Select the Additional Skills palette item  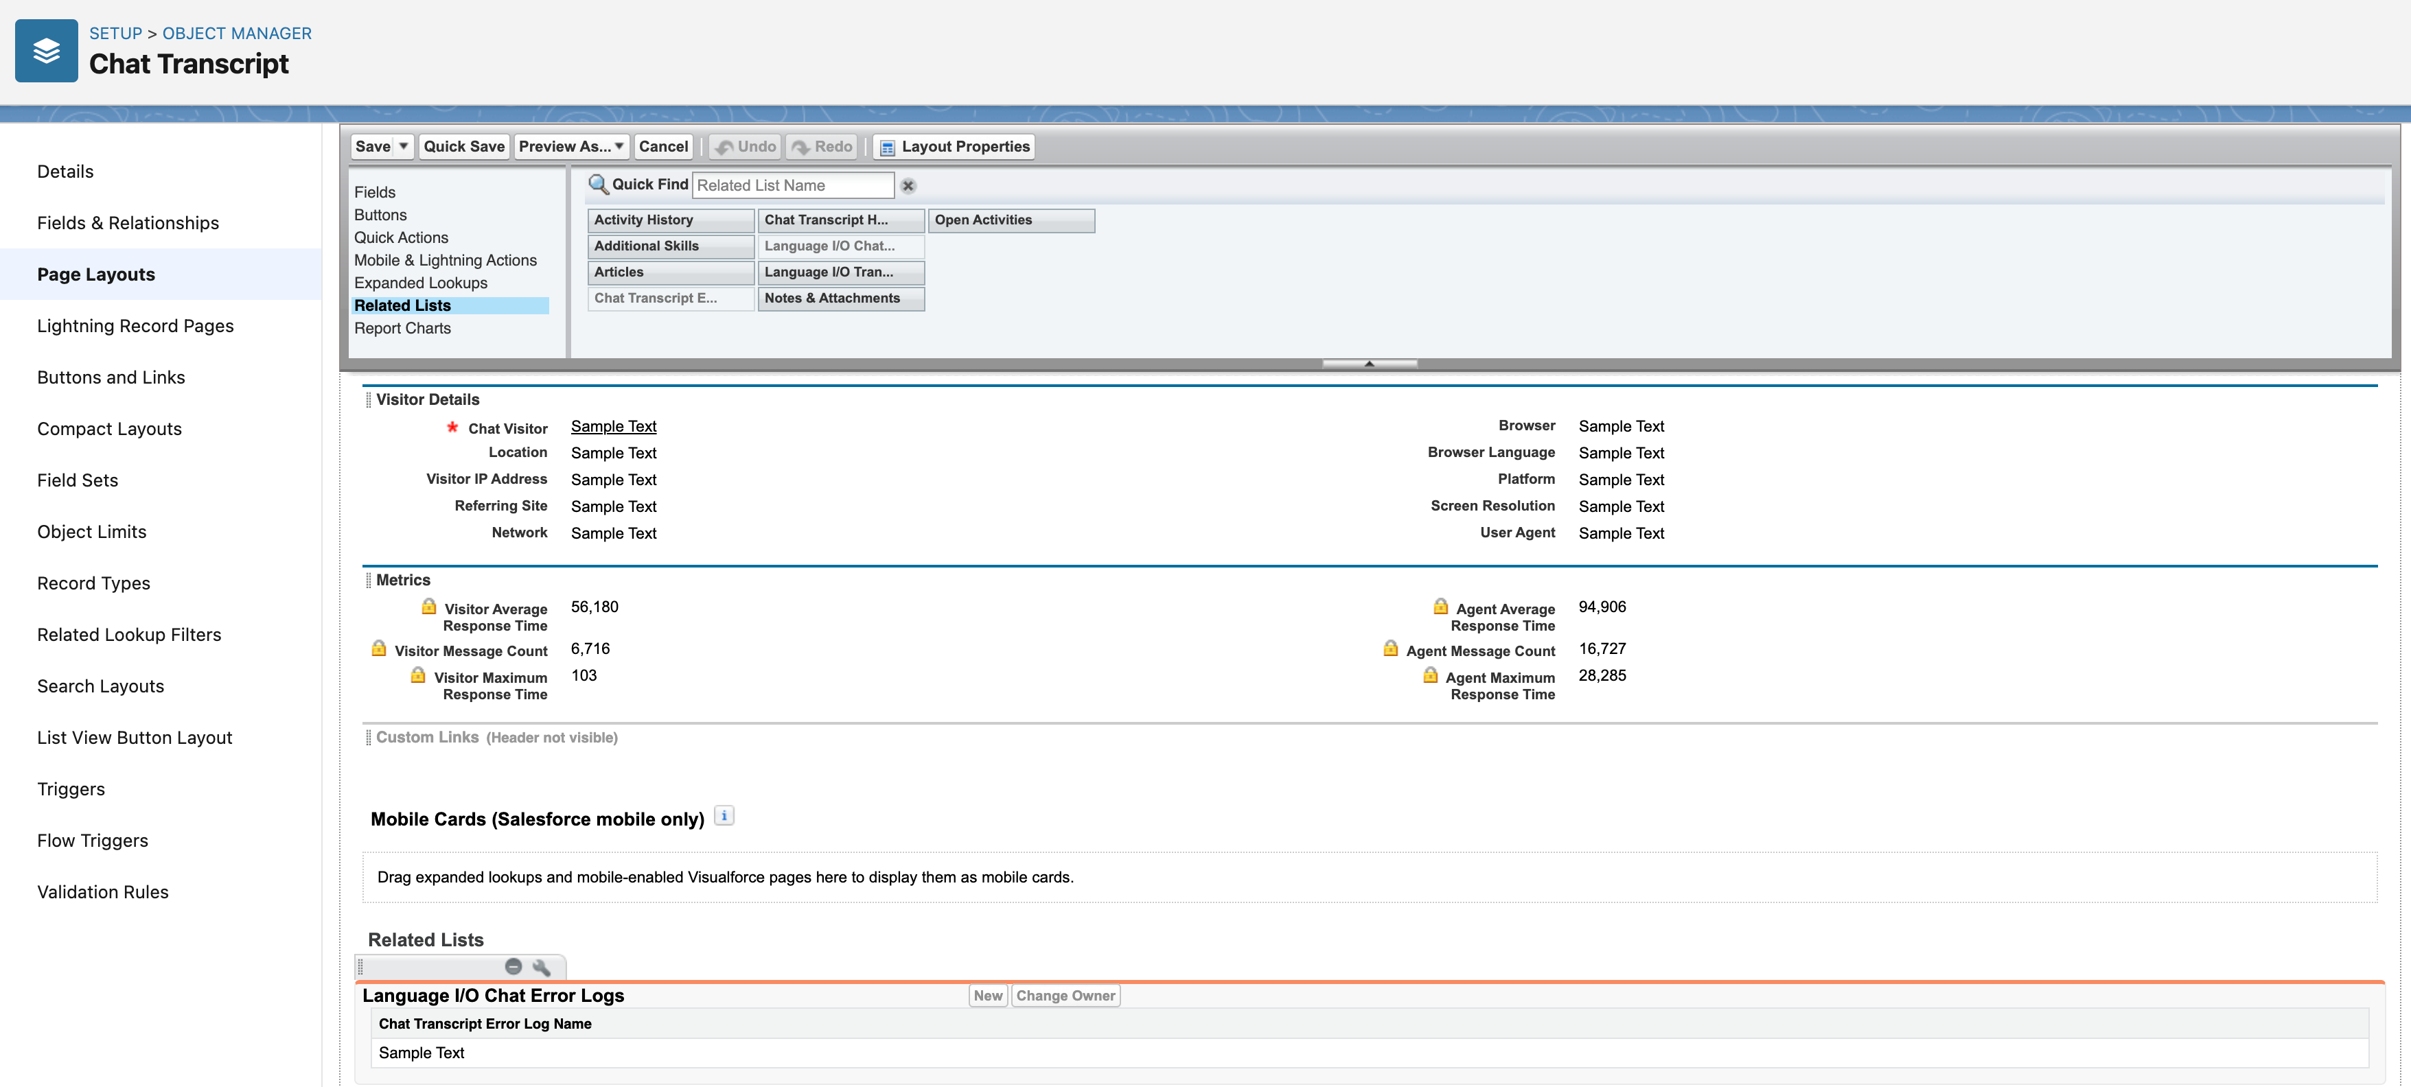click(x=671, y=246)
